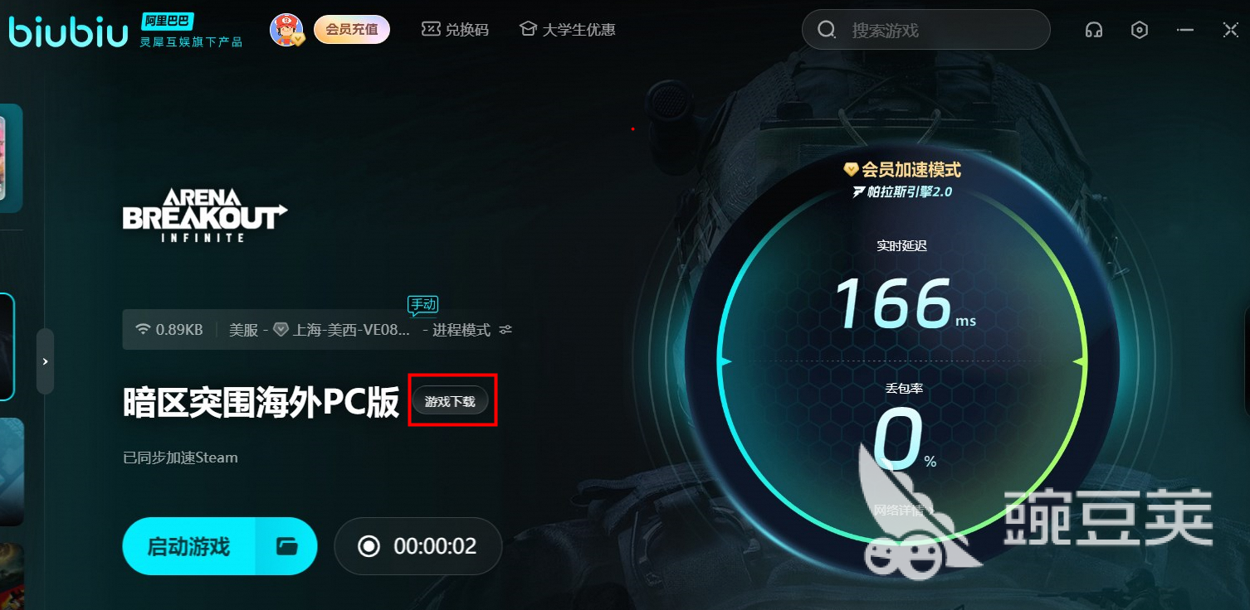Image resolution: width=1250 pixels, height=610 pixels.
Task: Select the top game thumbnail in sidebar
Action: [x=11, y=157]
